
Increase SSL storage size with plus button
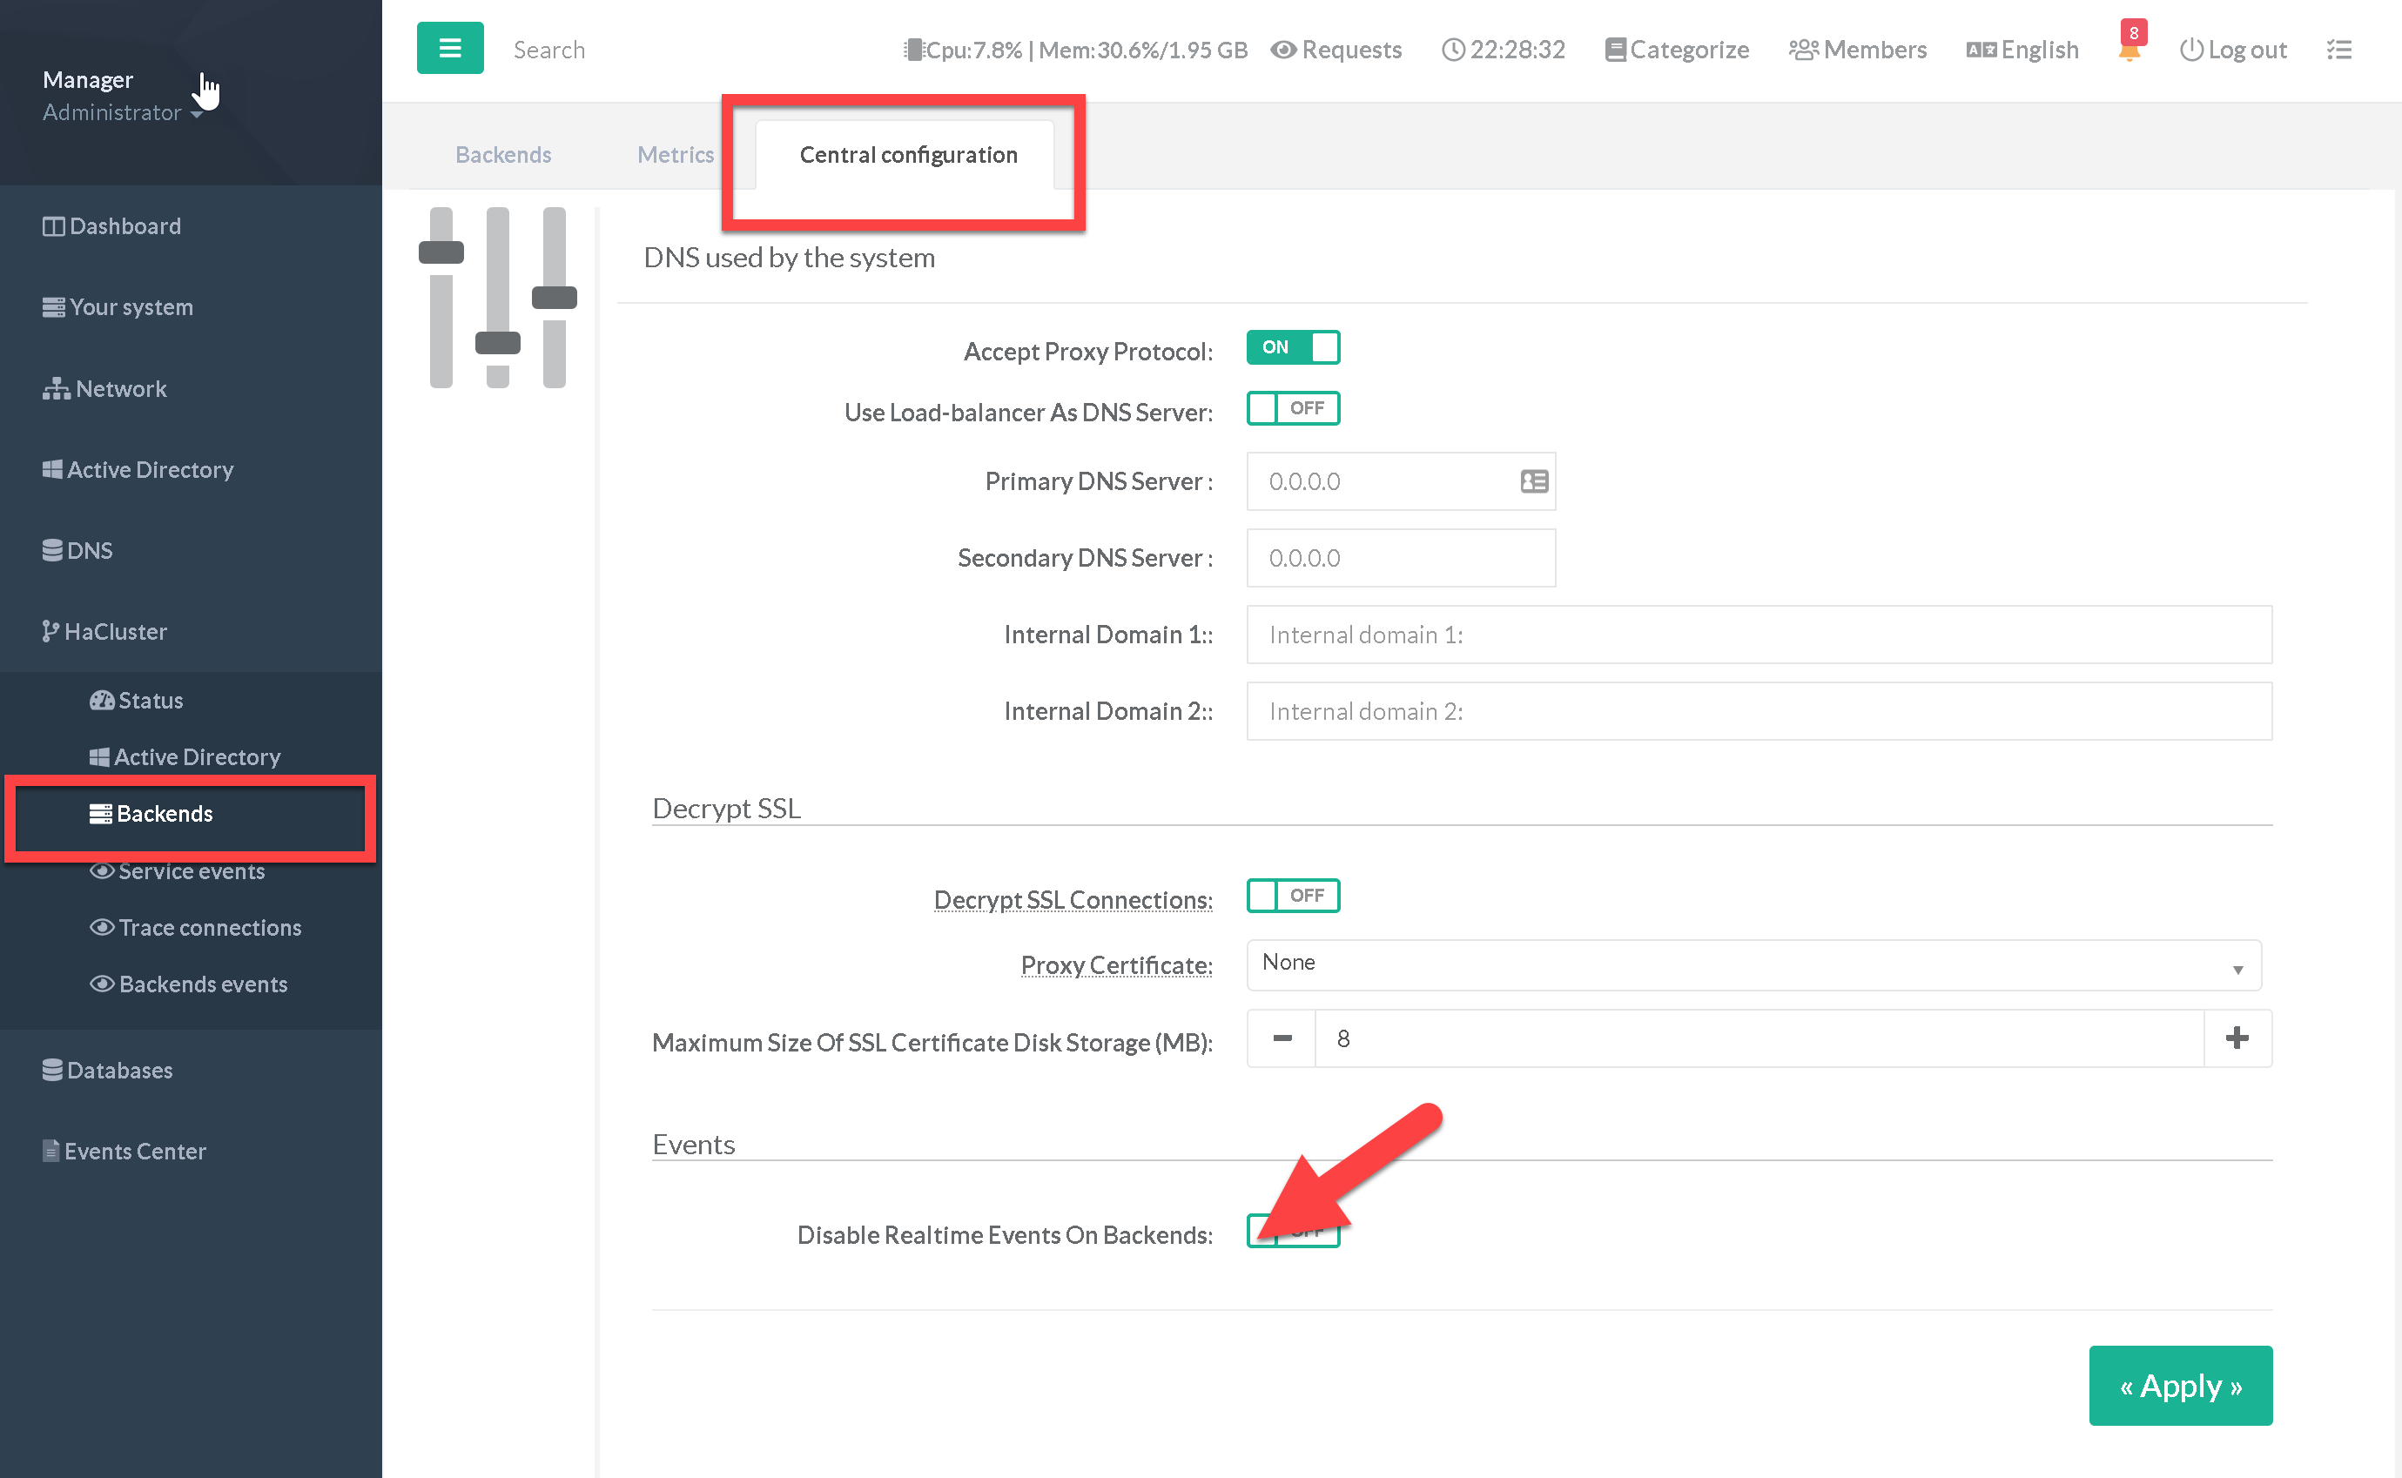pos(2236,1038)
